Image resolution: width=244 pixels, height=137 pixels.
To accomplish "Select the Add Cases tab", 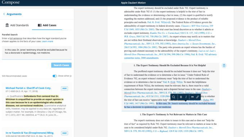I will point(47,25).
